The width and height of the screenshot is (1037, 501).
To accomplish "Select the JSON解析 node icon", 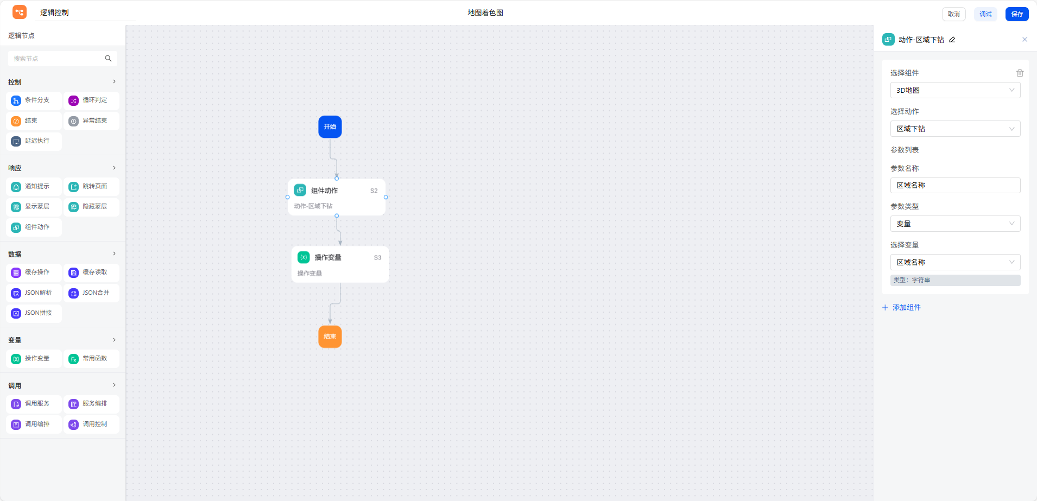I will [x=16, y=293].
